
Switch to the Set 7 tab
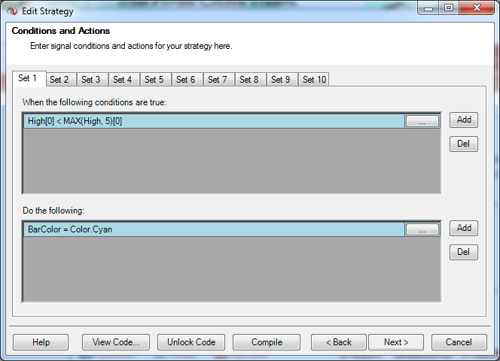click(218, 79)
